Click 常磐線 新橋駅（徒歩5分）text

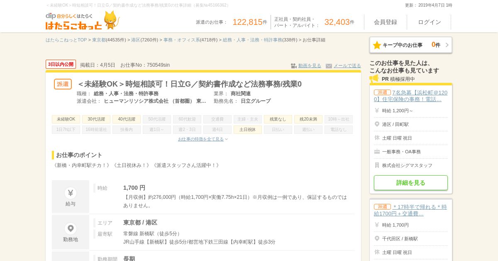153,234
